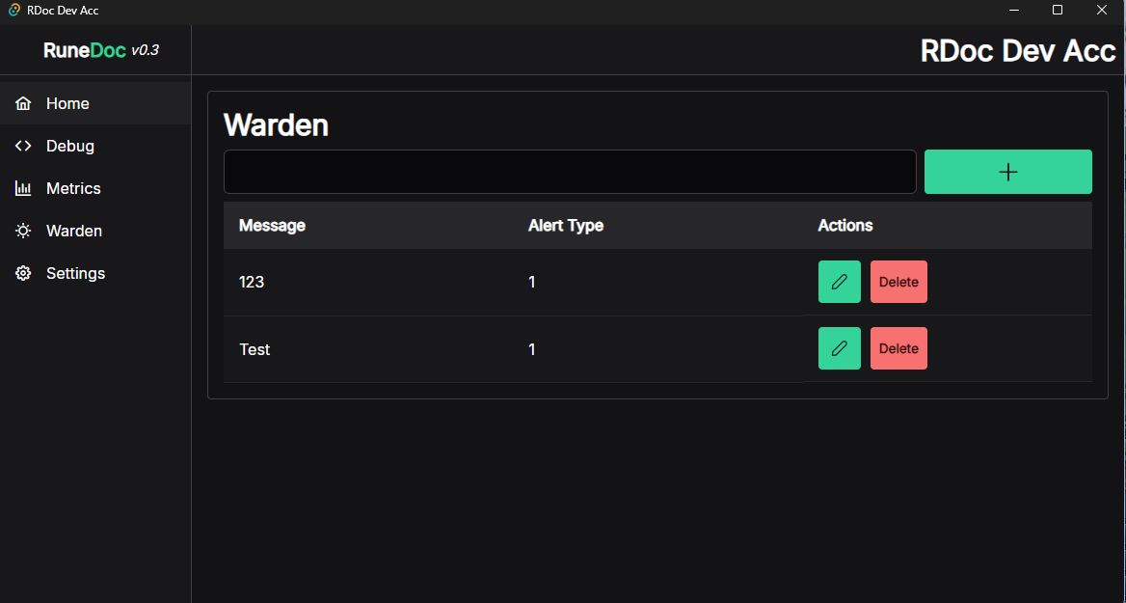Delete the "Test" message entry
Viewport: 1126px width, 603px height.
click(x=898, y=348)
